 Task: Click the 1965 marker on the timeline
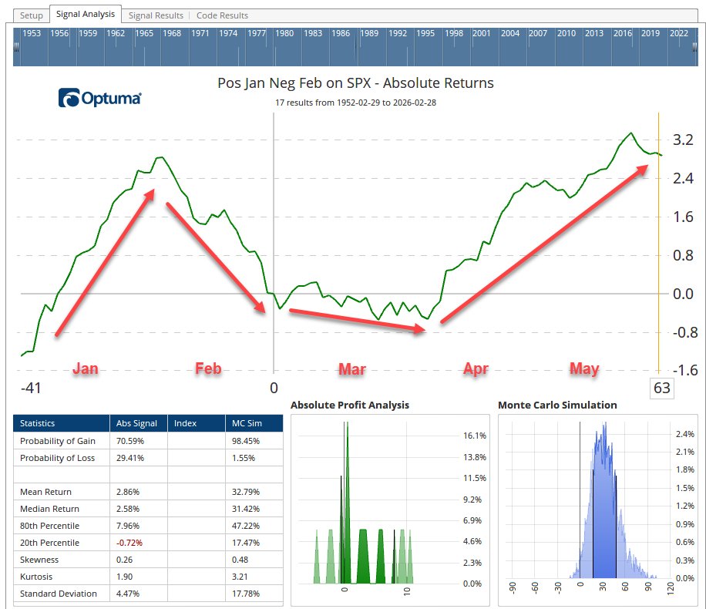tap(144, 34)
